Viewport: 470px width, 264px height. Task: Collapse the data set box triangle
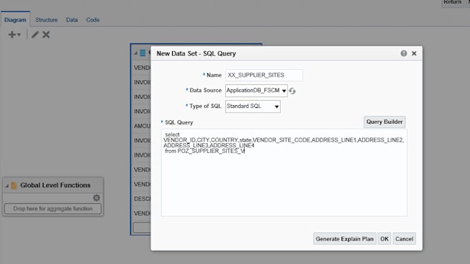pyautogui.click(x=135, y=53)
